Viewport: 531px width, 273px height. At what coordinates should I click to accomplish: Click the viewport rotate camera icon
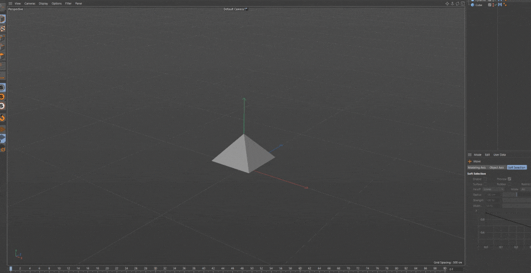[x=457, y=3]
